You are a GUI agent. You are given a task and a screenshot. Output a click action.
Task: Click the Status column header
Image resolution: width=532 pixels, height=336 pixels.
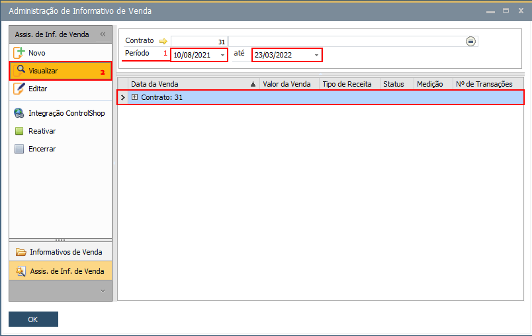point(396,84)
